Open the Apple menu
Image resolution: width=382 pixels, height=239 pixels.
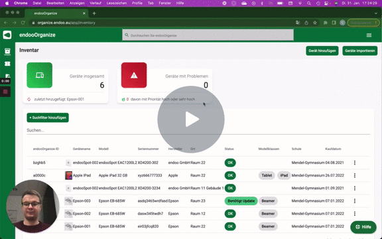7,3
